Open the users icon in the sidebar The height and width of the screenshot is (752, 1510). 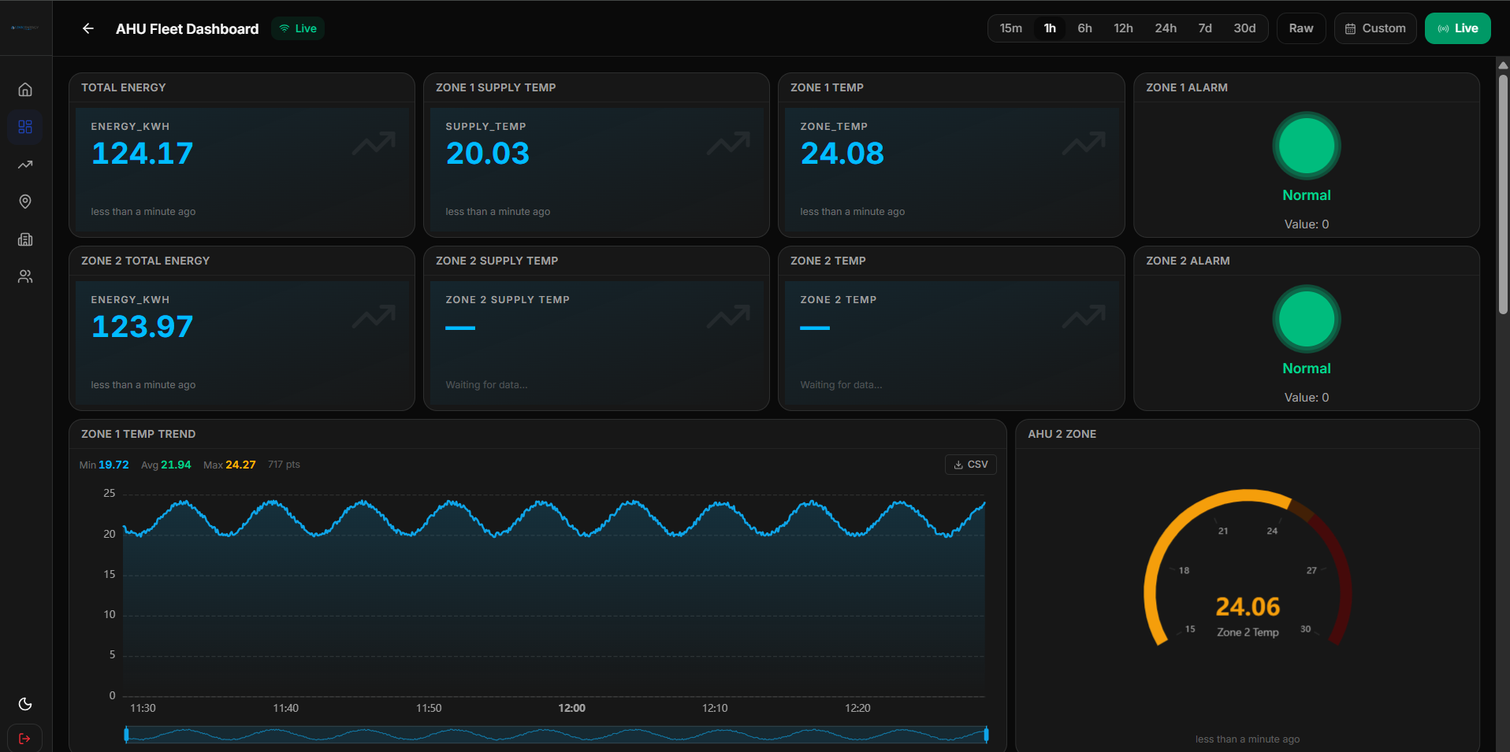tap(25, 276)
